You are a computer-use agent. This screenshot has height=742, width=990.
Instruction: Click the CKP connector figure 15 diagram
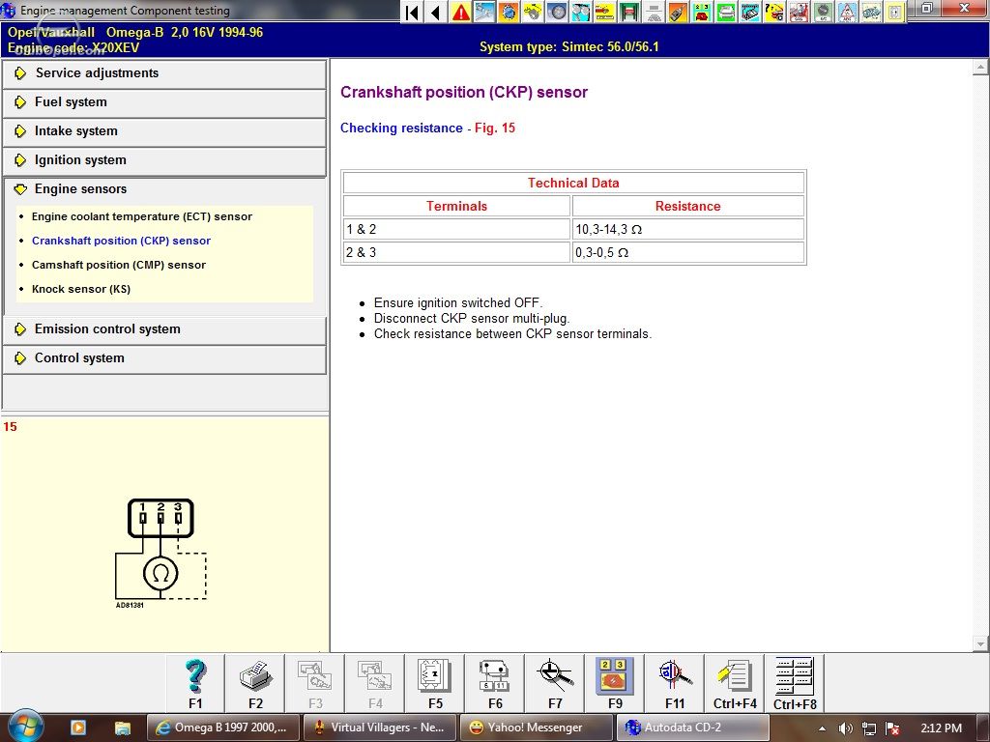[x=161, y=552]
